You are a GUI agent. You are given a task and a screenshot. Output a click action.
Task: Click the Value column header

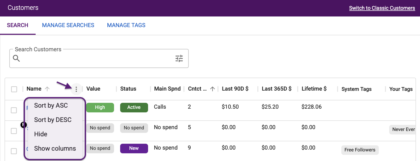93,89
